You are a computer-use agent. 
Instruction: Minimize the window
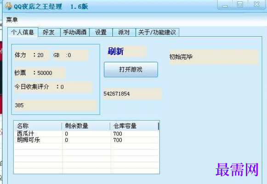(225, 5)
